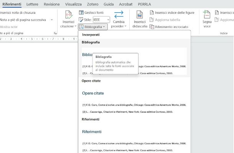The image size is (234, 153).
Task: Expand Cambia provider dropdown arrow
Action: pyautogui.click(x=125, y=26)
